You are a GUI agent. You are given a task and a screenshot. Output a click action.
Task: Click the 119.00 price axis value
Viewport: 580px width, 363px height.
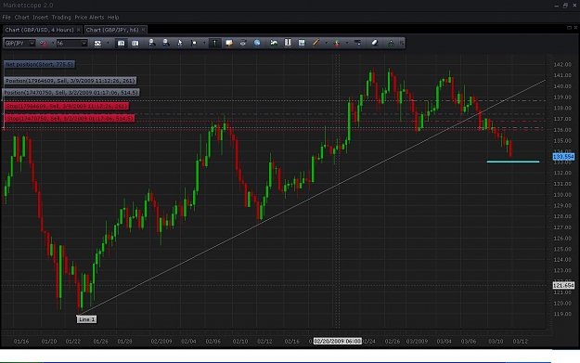point(562,314)
